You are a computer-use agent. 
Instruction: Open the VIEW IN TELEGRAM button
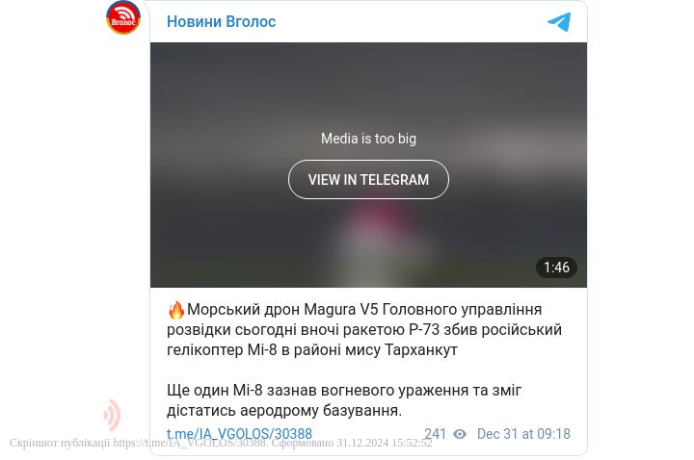point(368,179)
